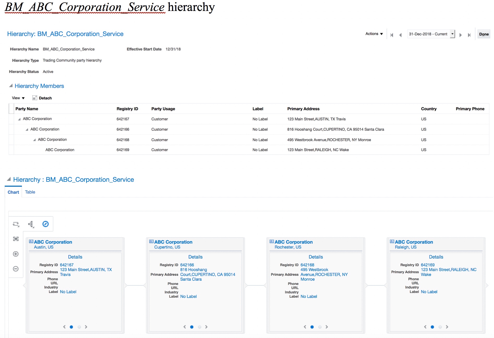Zoom in on the hierarchy chart
The width and height of the screenshot is (494, 338).
tap(16, 254)
